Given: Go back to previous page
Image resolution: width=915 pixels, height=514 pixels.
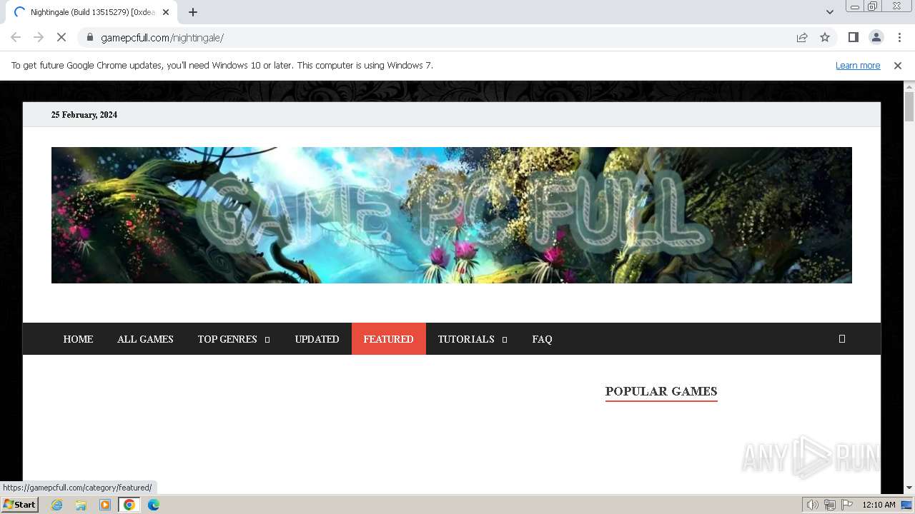Looking at the screenshot, I should [x=16, y=37].
